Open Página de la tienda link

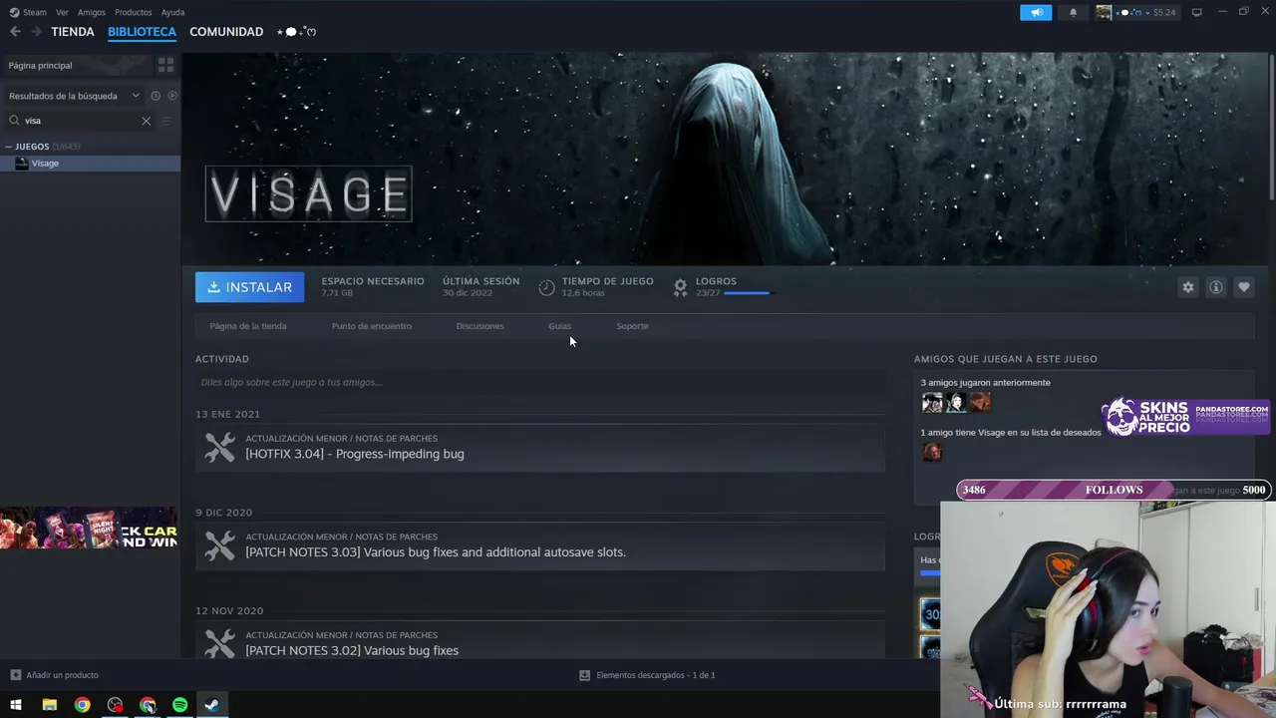(x=248, y=326)
